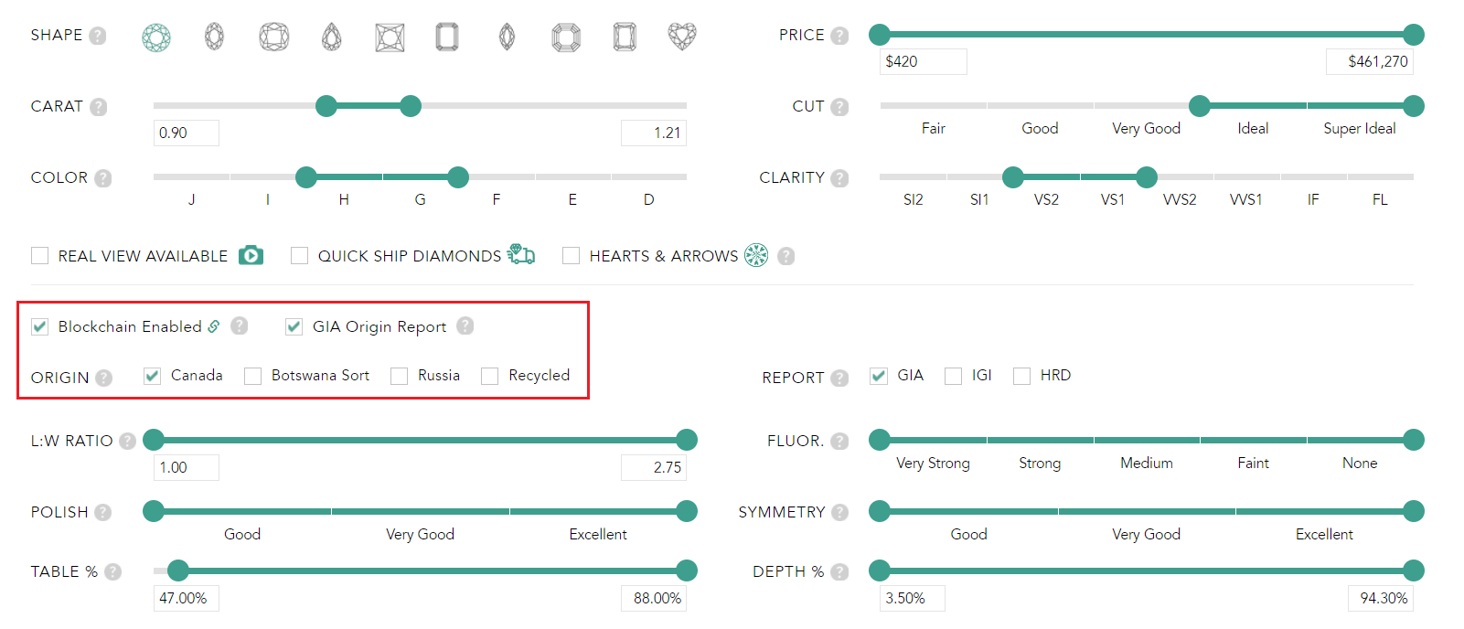Show help for Blockchain Enabled

pyautogui.click(x=240, y=325)
